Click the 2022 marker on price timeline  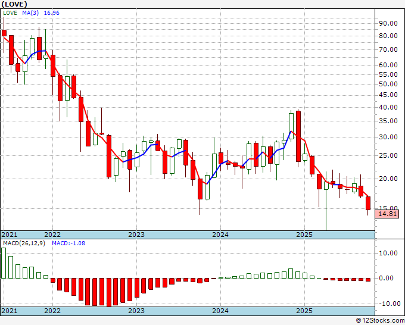click(52, 235)
